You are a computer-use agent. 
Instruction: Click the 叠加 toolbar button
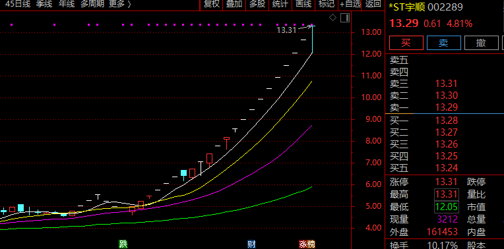[234, 5]
